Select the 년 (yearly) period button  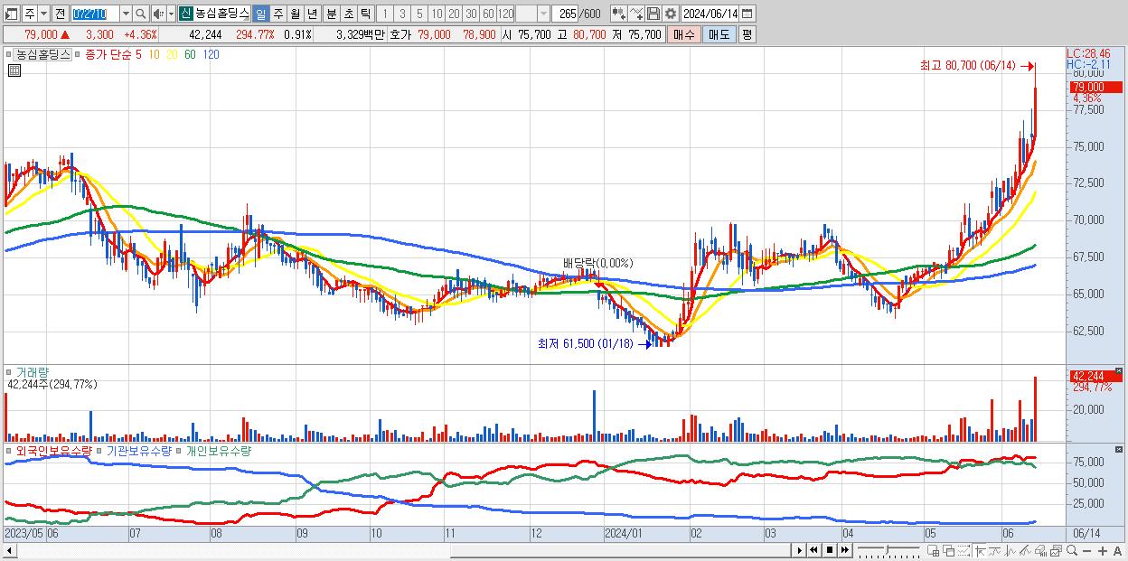(312, 14)
